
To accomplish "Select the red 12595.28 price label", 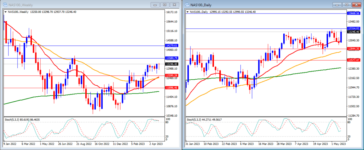I will 172,75.
